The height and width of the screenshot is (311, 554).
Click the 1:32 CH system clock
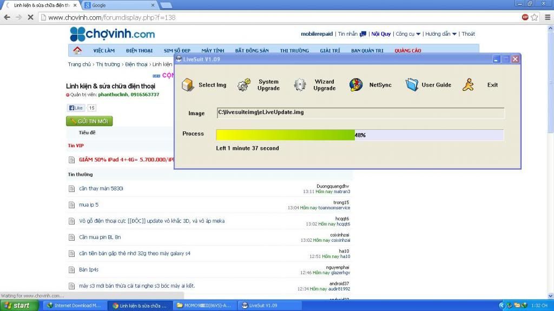(x=539, y=306)
